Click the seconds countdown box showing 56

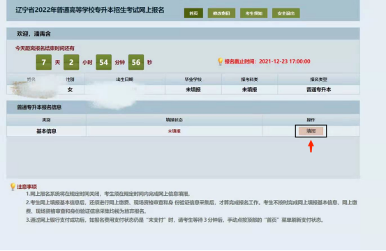[x=136, y=62]
